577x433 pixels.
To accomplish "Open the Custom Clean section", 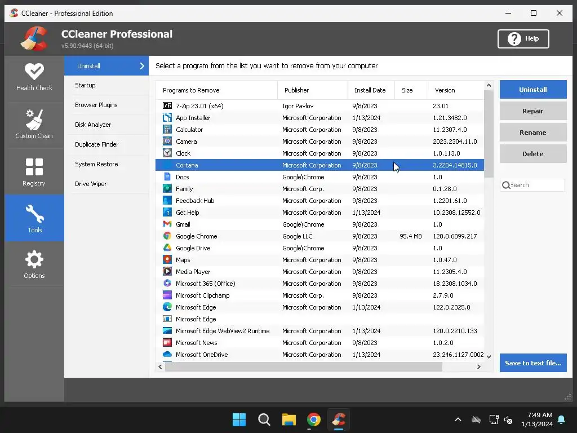I will click(34, 125).
